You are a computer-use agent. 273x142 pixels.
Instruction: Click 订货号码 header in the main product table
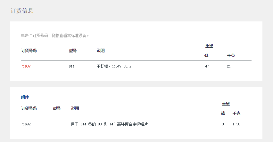tap(29, 51)
